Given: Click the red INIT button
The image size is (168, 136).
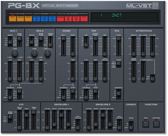Looking at the screenshot, I should (84, 19).
